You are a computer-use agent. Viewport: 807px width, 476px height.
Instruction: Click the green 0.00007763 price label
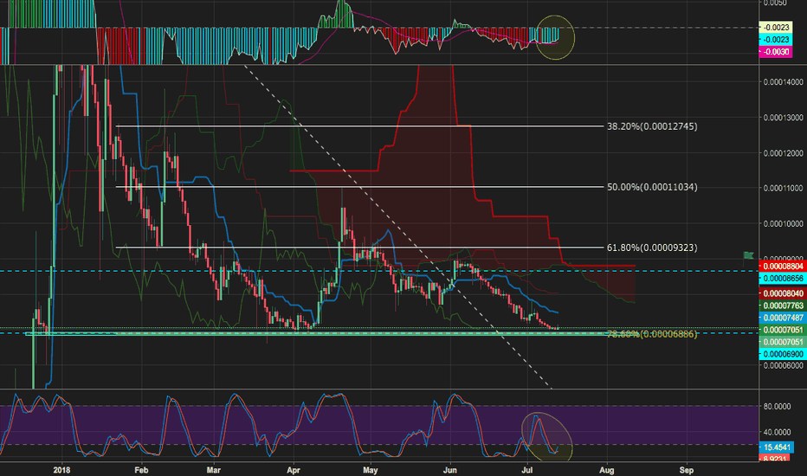pos(782,306)
